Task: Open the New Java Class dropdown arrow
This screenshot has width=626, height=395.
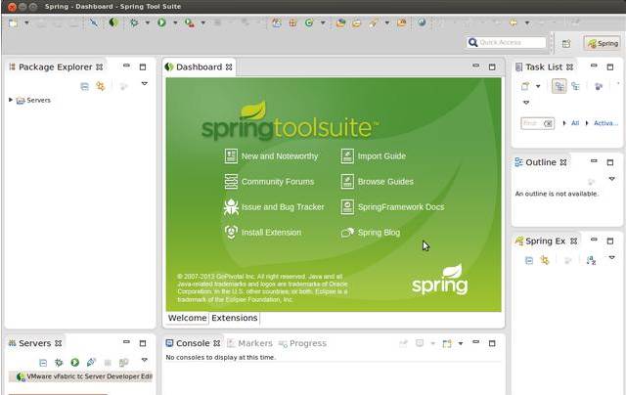Action: pyautogui.click(x=323, y=23)
